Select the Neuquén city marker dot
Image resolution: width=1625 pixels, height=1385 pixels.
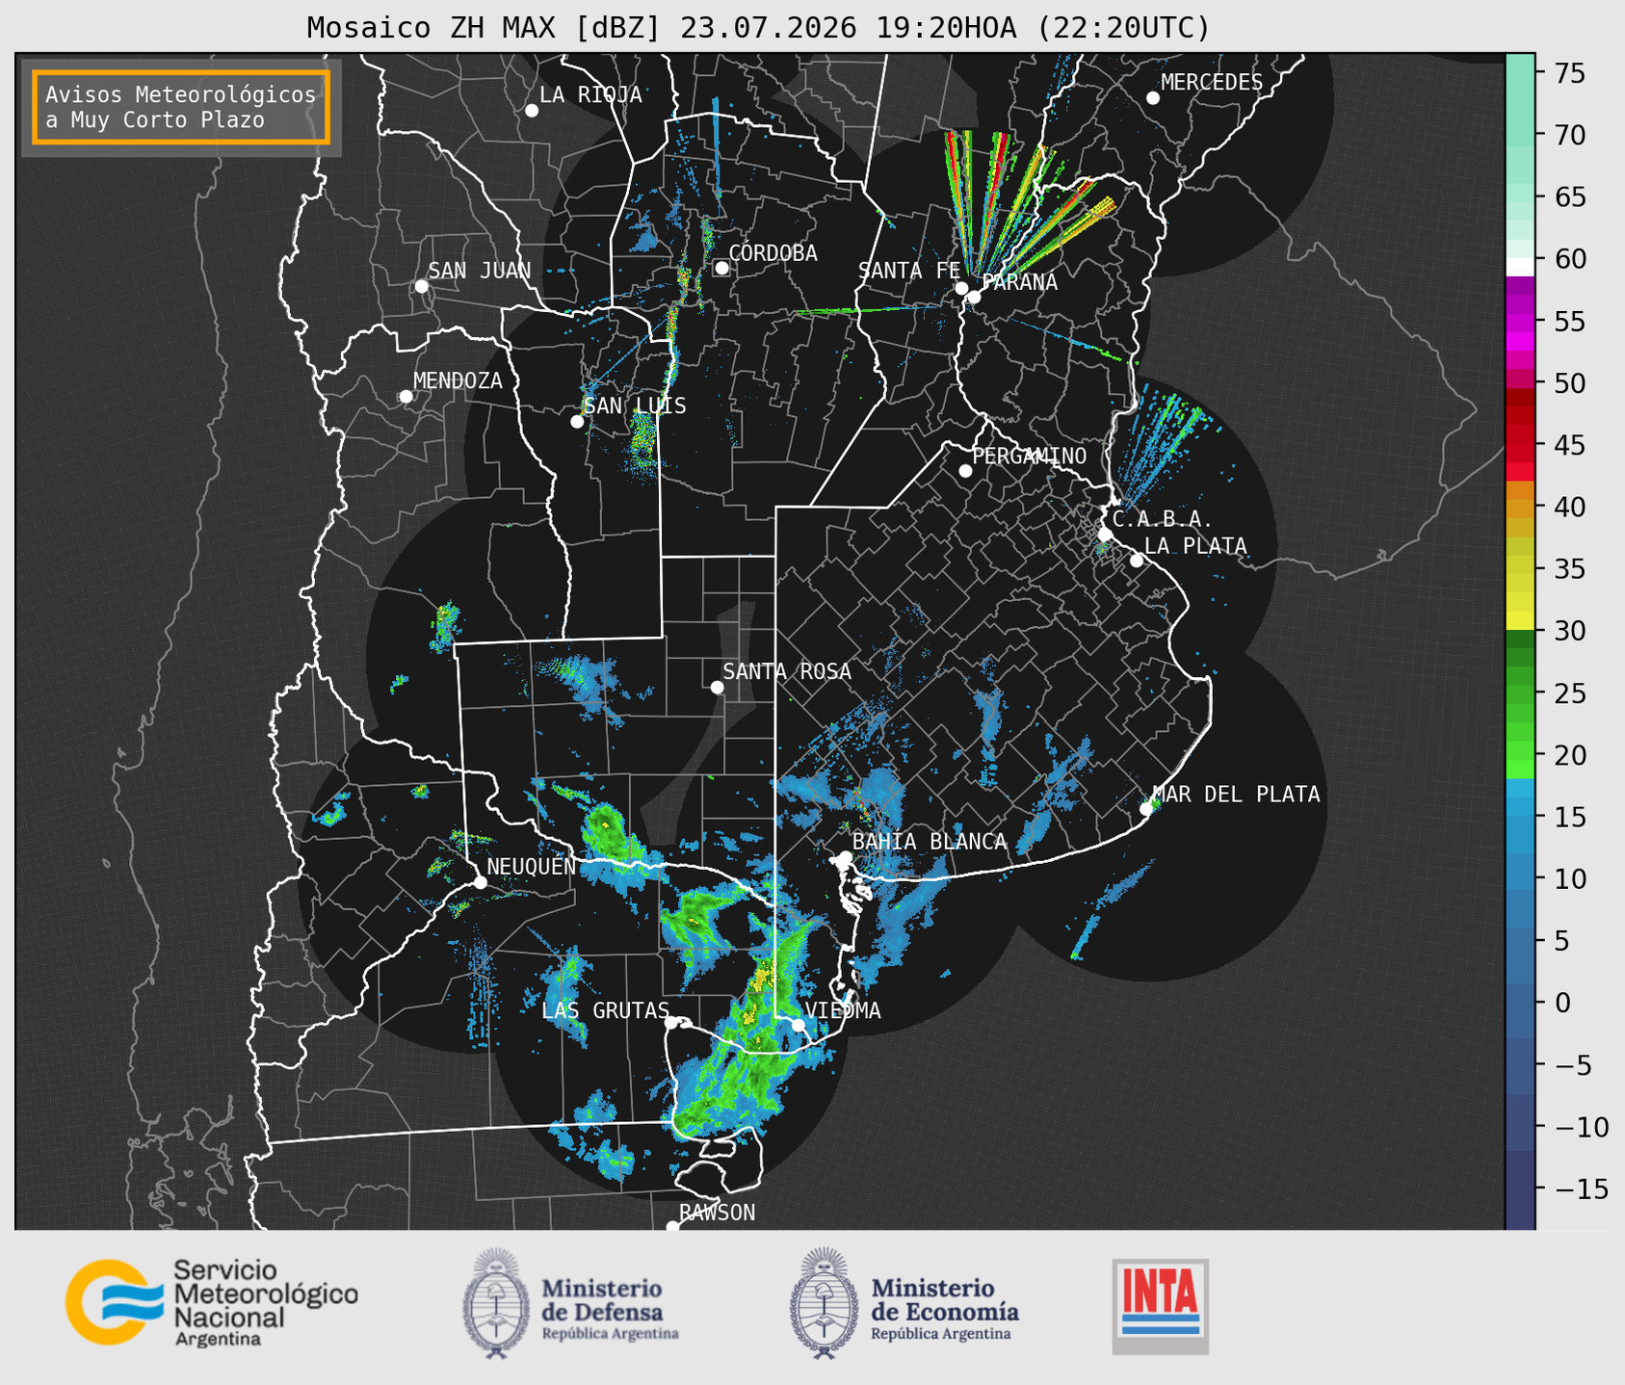pyautogui.click(x=480, y=882)
